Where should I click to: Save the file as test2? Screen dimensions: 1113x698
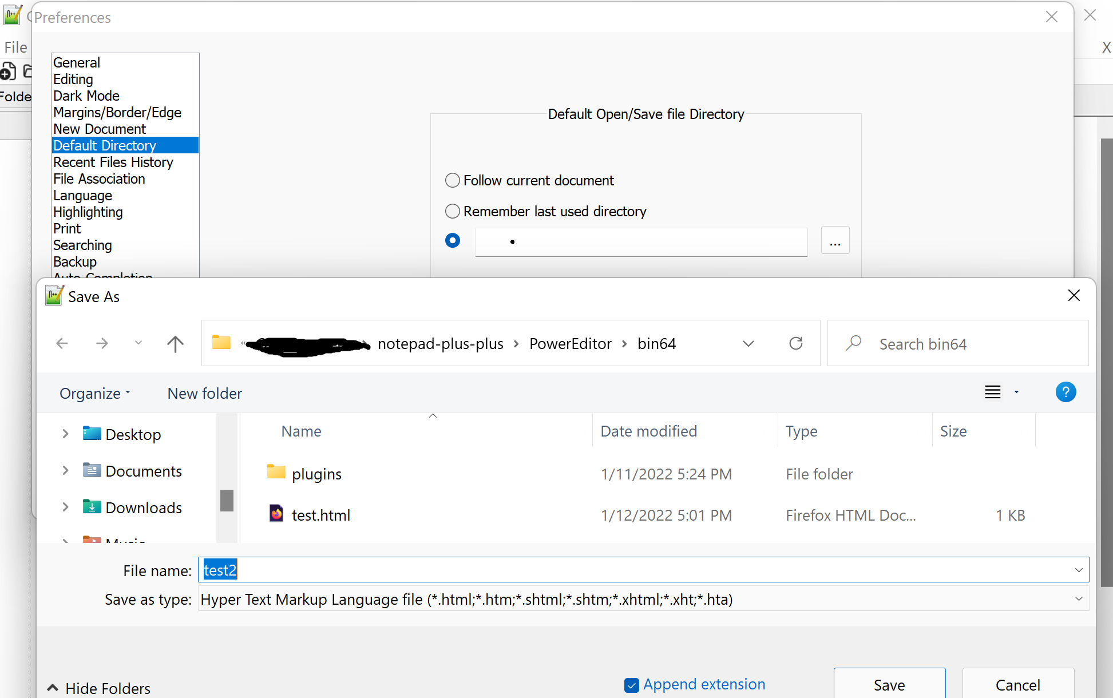click(x=889, y=684)
